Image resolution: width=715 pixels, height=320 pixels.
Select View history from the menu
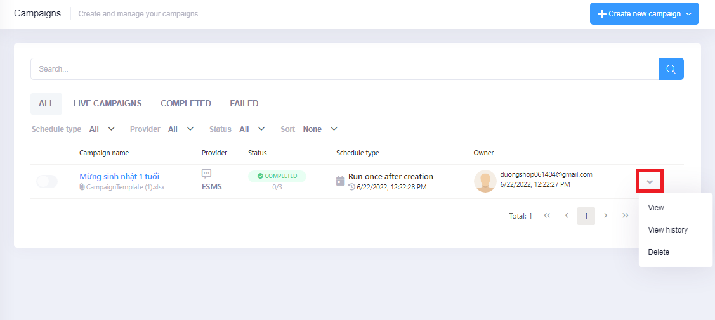[667, 230]
